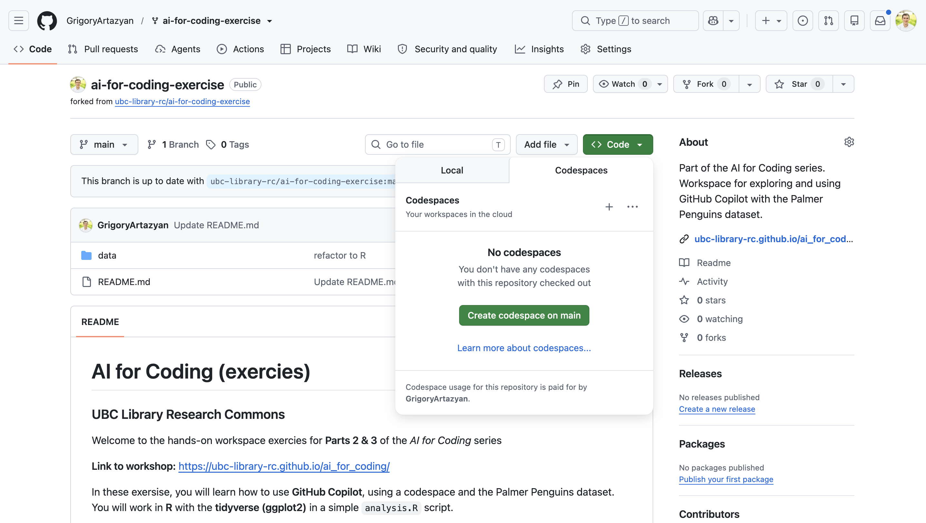Switch to the Actions tab
The width and height of the screenshot is (926, 523).
pos(241,49)
